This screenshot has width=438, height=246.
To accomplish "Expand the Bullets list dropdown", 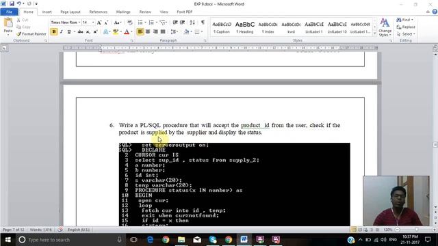I will click(x=145, y=23).
